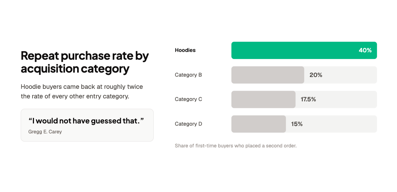
Task: Click the Hoodies row label
Action: point(185,50)
